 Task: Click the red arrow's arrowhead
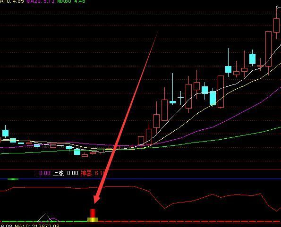point(97,199)
